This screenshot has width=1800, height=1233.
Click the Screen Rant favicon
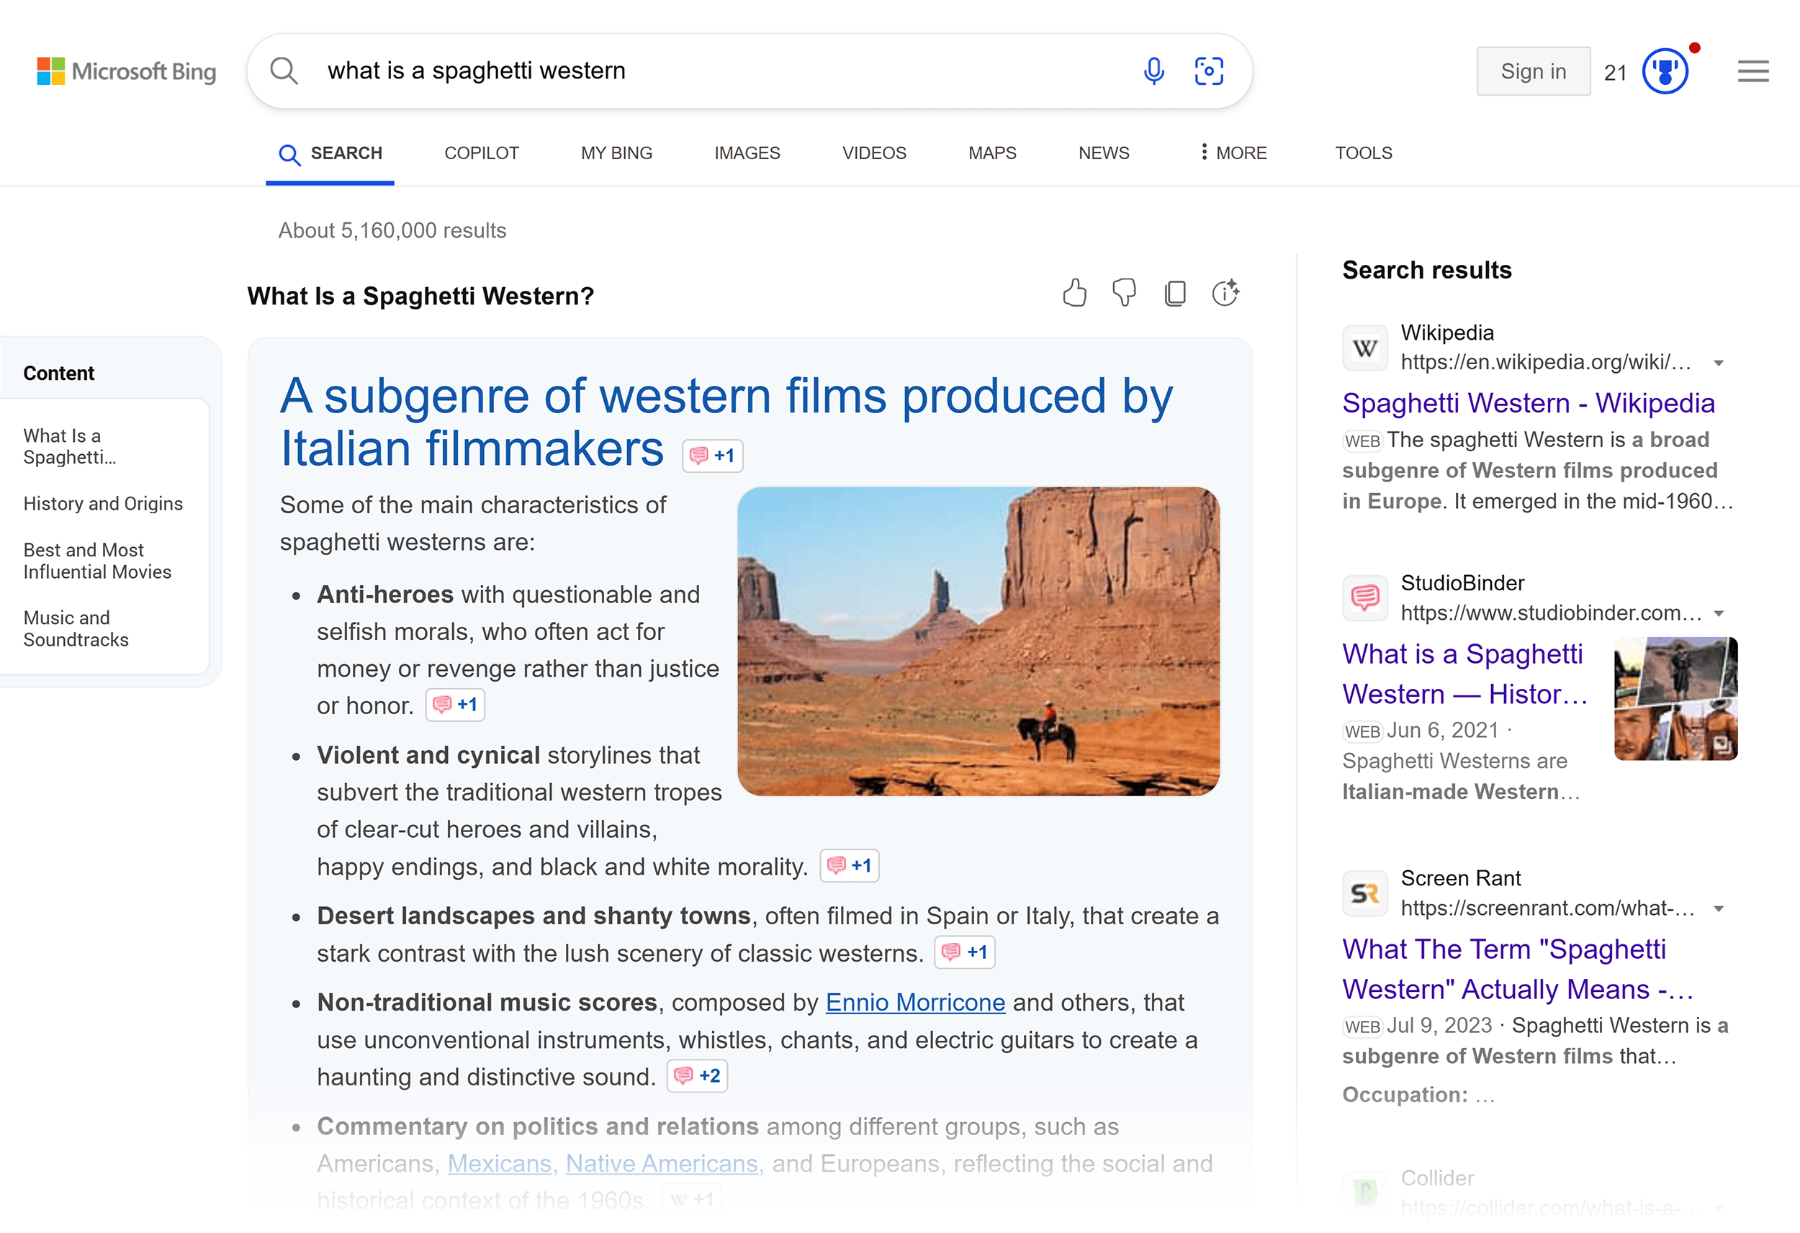(1364, 893)
